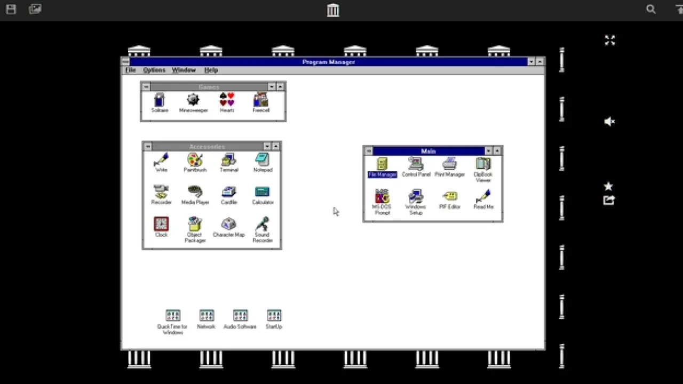Select the Character Map icon
Viewport: 683px width, 384px height.
228,225
